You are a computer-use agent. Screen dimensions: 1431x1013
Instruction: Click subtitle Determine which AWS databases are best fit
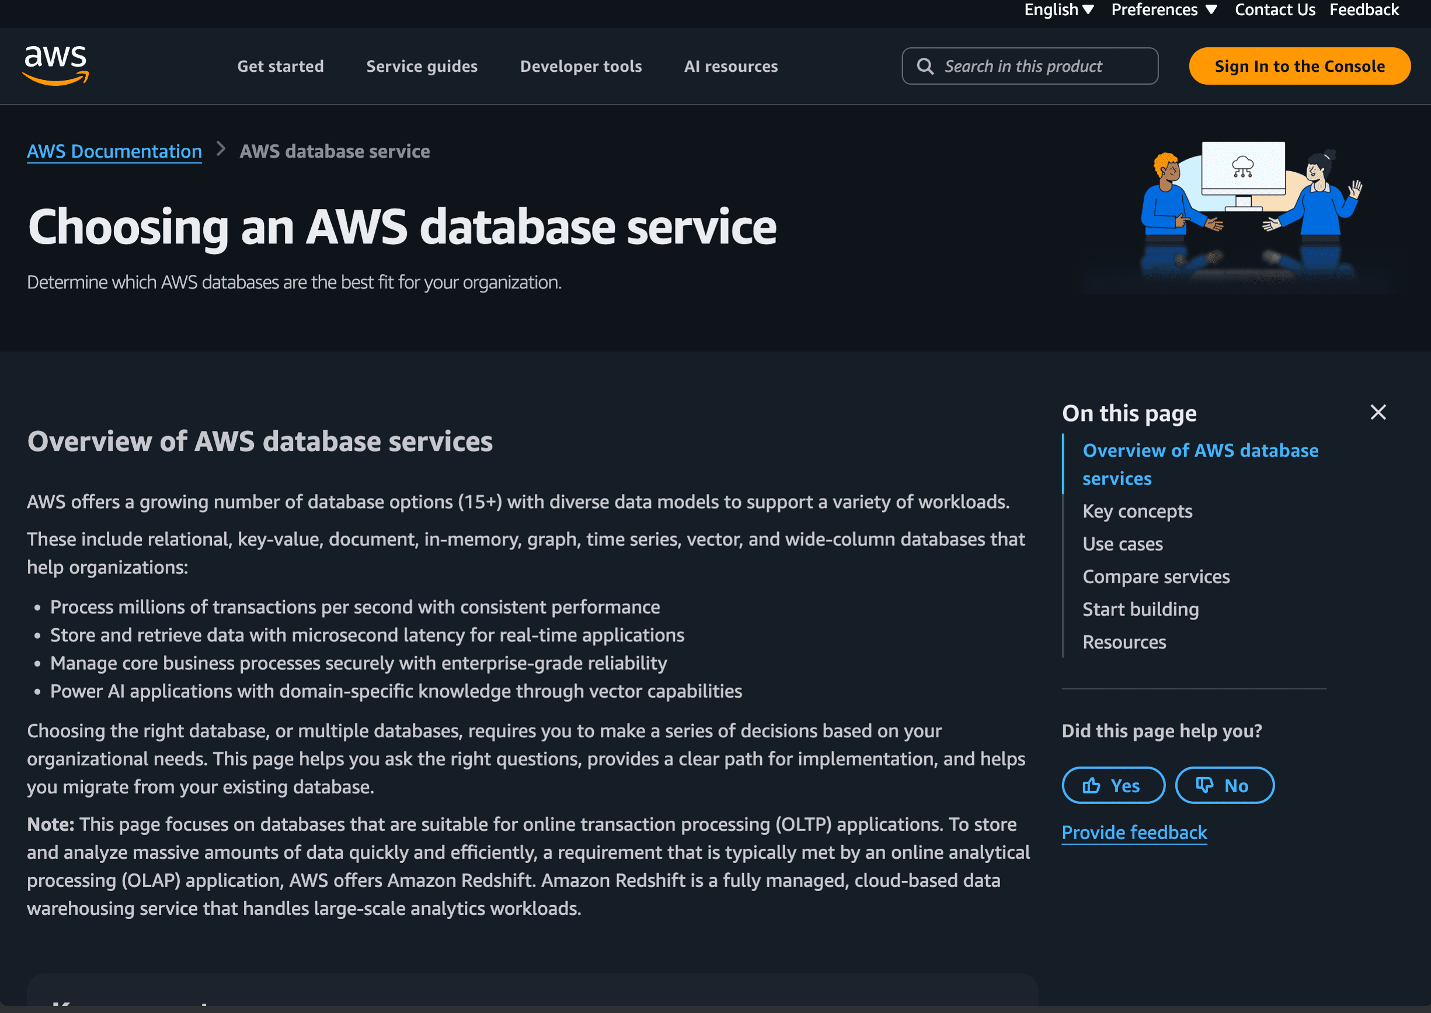[x=294, y=283]
